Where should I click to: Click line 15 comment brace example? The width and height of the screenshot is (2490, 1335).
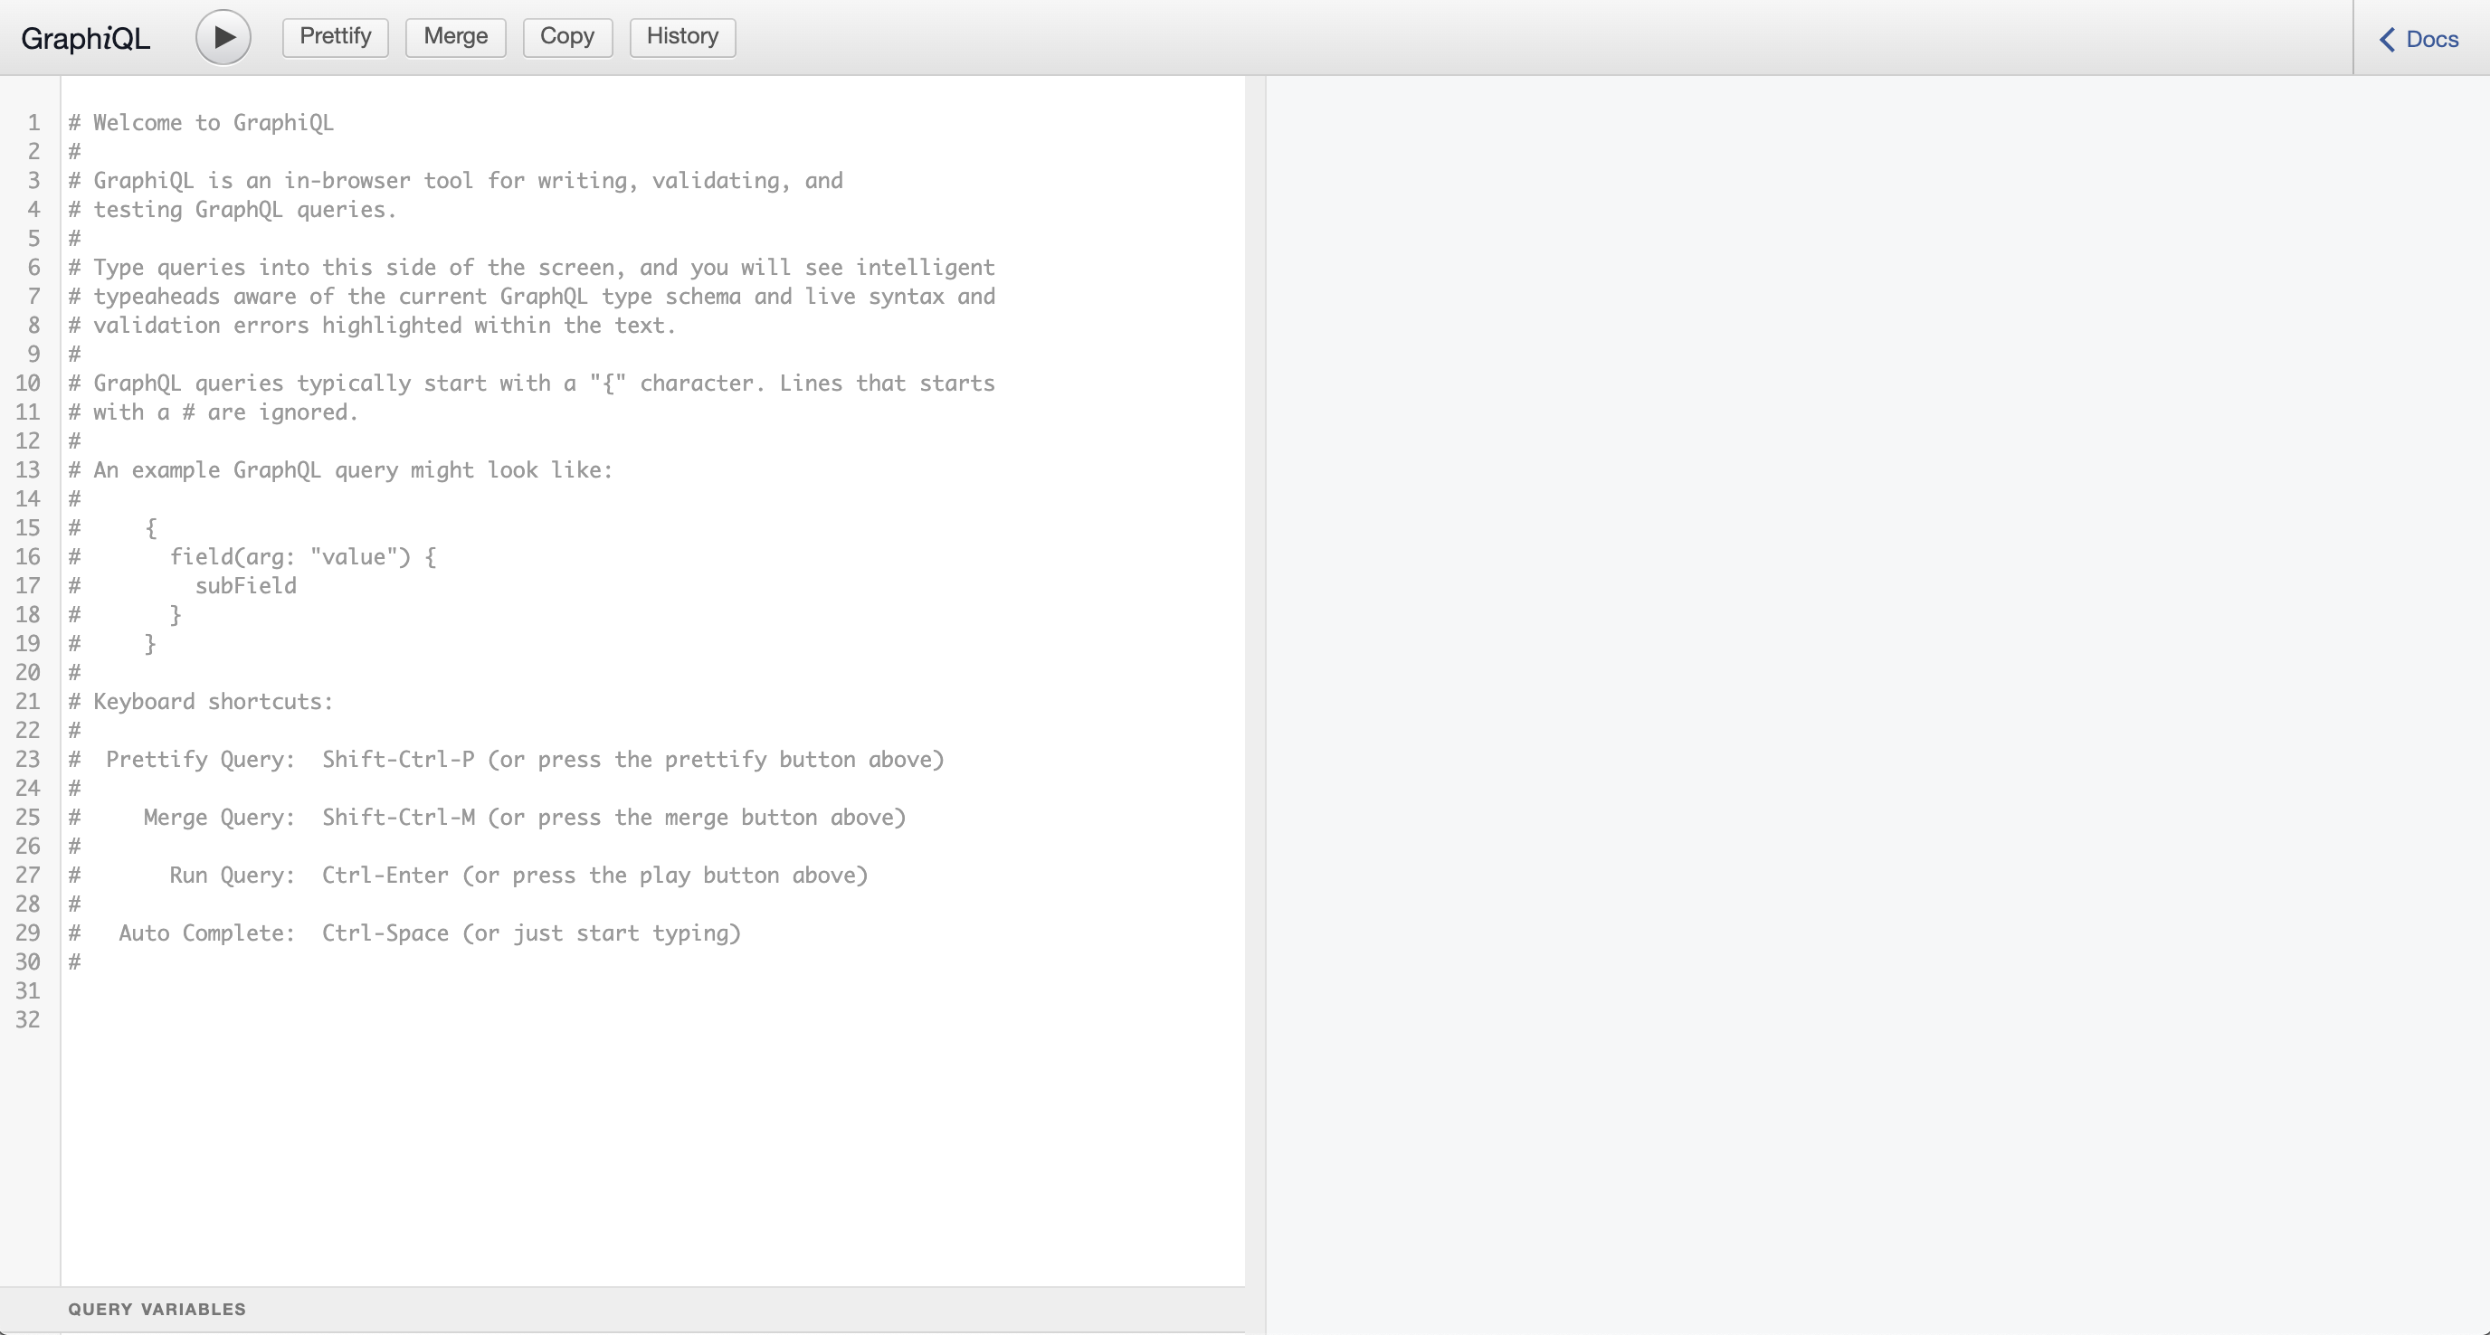[151, 526]
